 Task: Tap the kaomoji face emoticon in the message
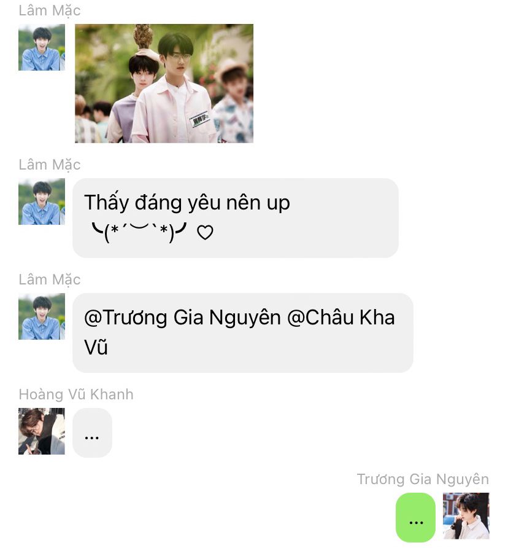[x=139, y=232]
